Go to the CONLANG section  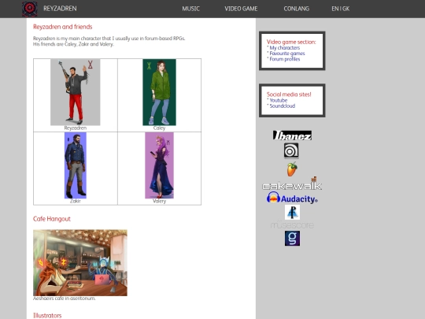(x=296, y=9)
